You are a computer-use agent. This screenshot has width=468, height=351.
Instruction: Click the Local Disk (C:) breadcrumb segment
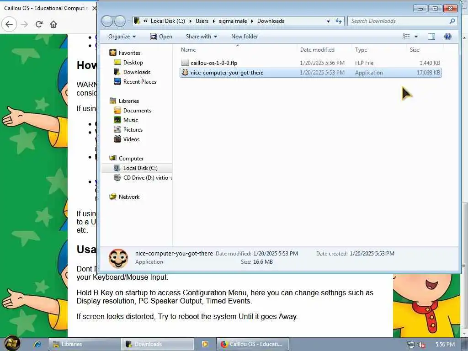168,21
